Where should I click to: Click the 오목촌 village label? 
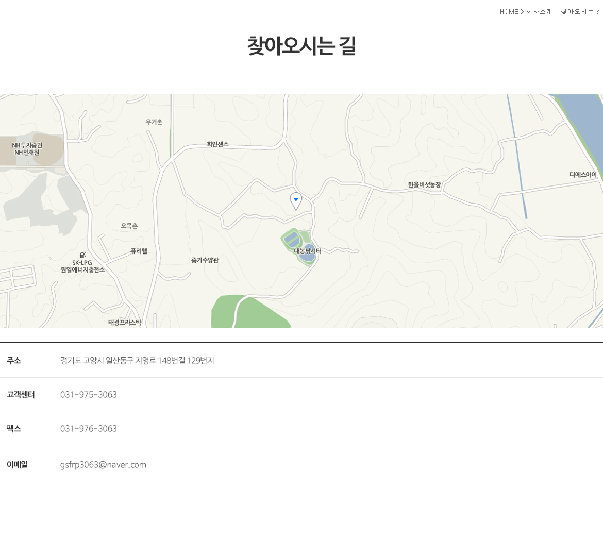coord(129,226)
